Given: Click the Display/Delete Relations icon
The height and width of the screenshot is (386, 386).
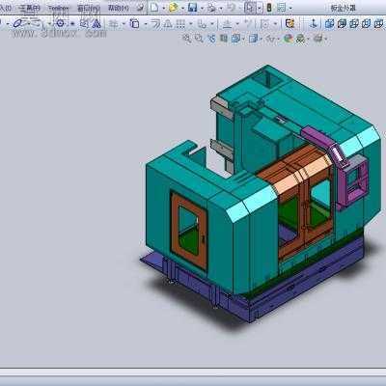Looking at the screenshot, I should (227, 23).
